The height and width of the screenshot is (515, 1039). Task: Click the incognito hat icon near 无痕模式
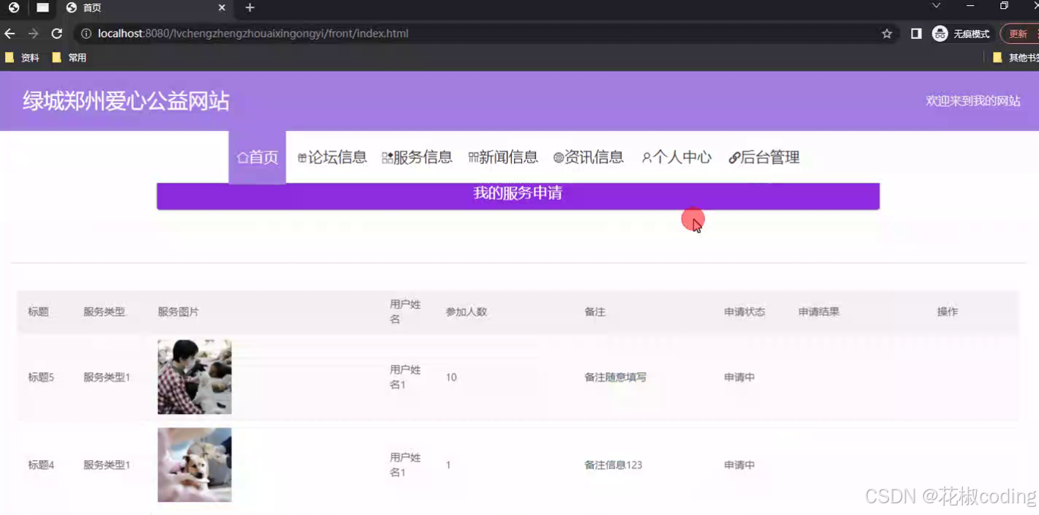point(939,33)
